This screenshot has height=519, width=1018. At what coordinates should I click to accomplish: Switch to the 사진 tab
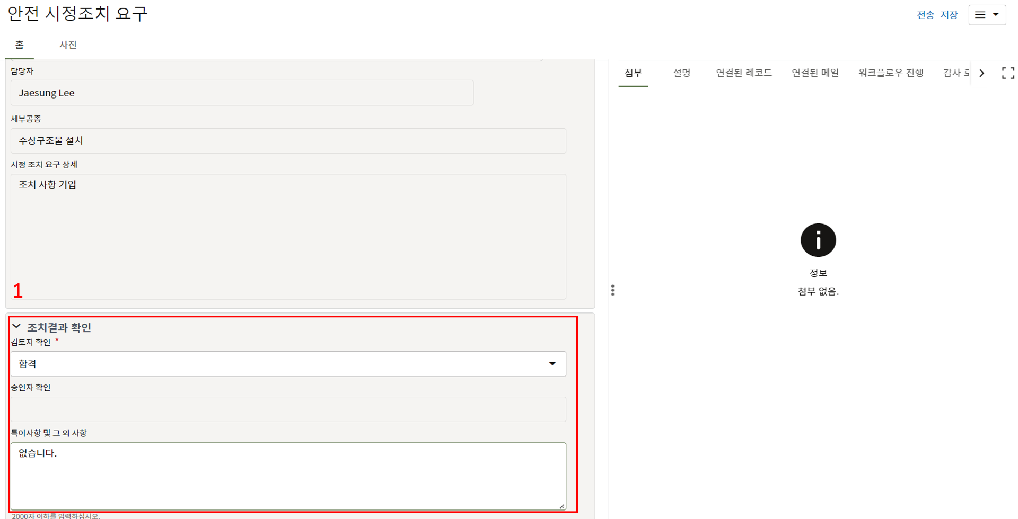68,45
